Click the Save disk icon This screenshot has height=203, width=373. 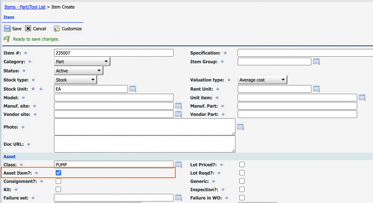click(7, 29)
